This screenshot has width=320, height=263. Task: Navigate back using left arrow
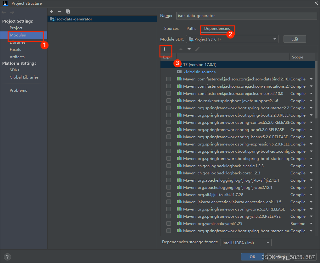click(4, 12)
